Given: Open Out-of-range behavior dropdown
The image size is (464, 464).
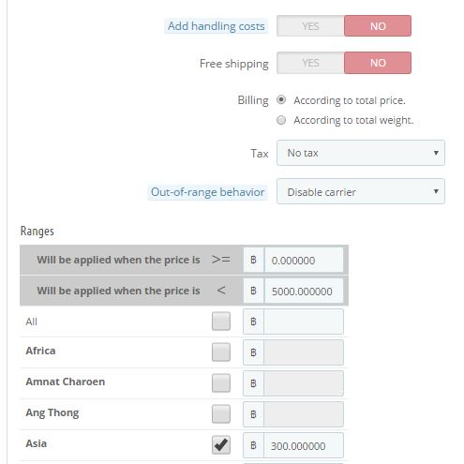Looking at the screenshot, I should point(361,191).
